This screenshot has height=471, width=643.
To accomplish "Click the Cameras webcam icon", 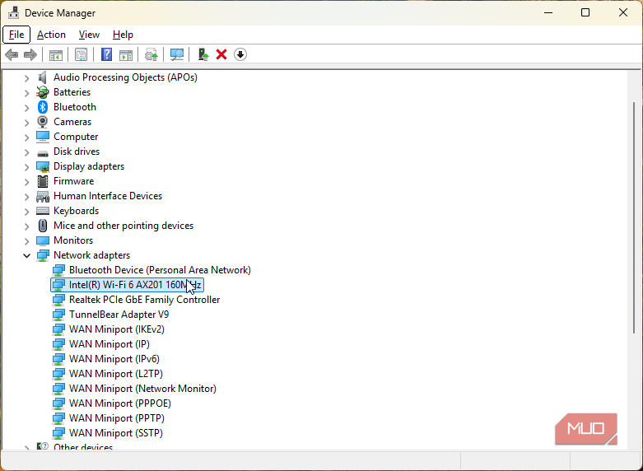I will pos(43,122).
